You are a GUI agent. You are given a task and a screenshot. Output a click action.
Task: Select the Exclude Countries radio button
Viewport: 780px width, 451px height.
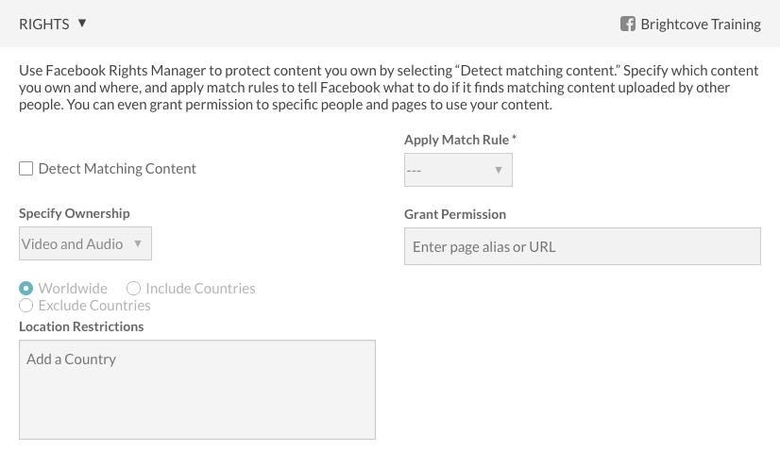pos(26,306)
